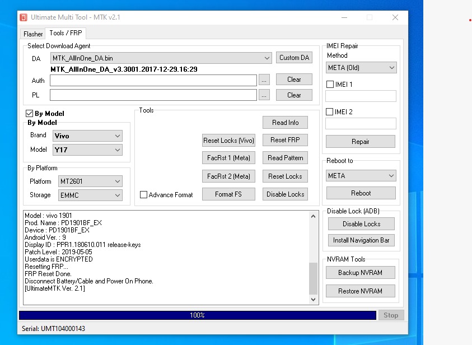
Task: Minimize the Ultimate Multi Tool window
Action: pos(344,17)
